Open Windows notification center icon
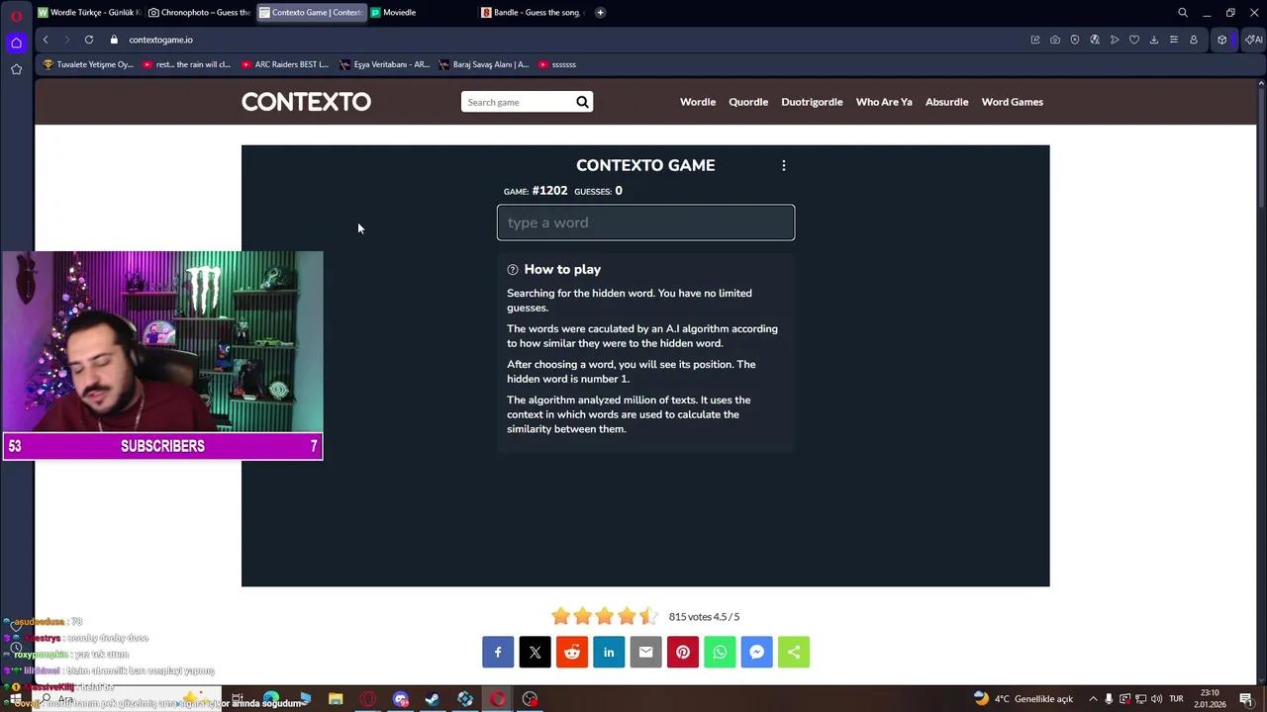1267x712 pixels. (x=1246, y=699)
